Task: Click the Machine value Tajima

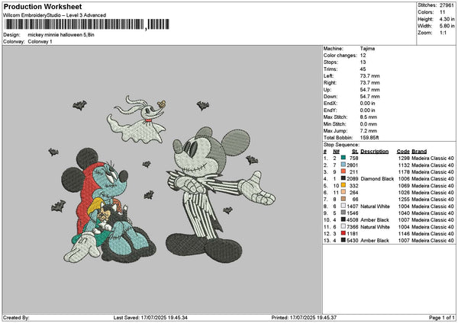Action: tap(367, 49)
